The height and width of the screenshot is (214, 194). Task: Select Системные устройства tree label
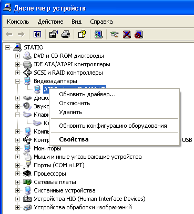pos(65,190)
